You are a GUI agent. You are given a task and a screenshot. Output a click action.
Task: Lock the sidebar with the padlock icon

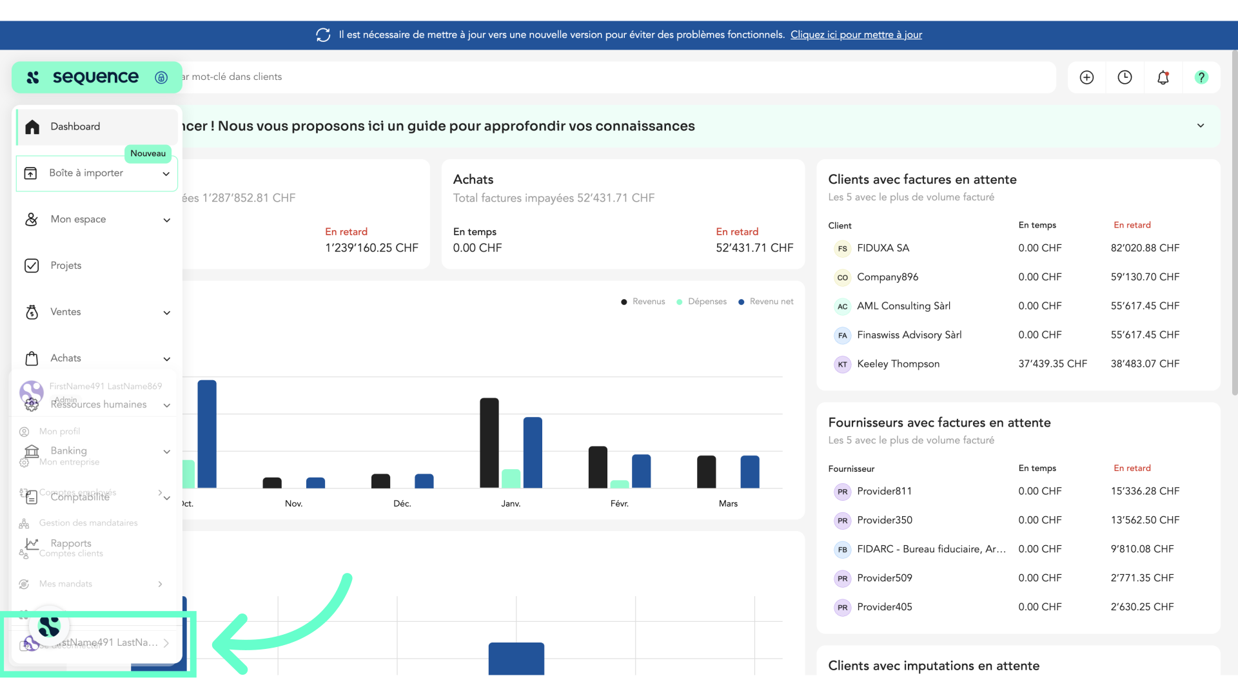point(161,77)
